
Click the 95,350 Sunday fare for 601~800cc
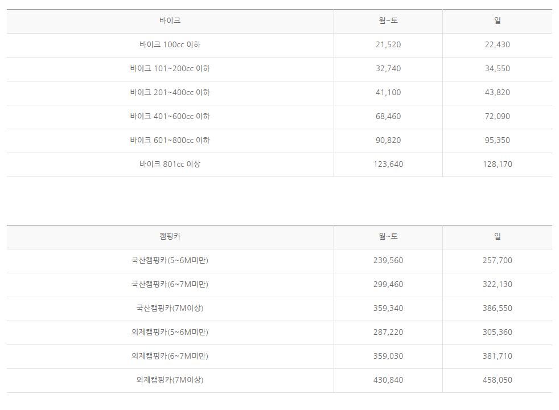(x=498, y=140)
